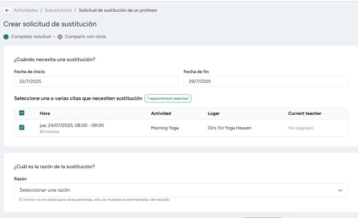Open the Fecha de fin date field

coord(266,82)
